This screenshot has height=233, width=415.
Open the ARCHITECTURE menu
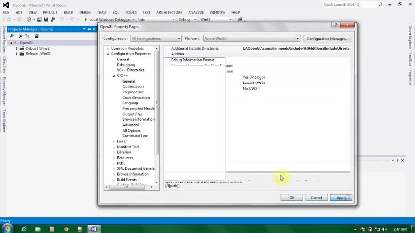pos(169,12)
